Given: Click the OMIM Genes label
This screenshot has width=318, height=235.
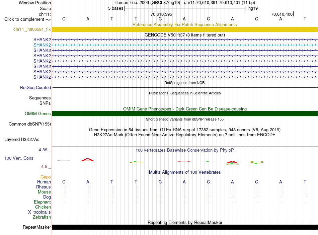Looking at the screenshot, I should (37, 113).
